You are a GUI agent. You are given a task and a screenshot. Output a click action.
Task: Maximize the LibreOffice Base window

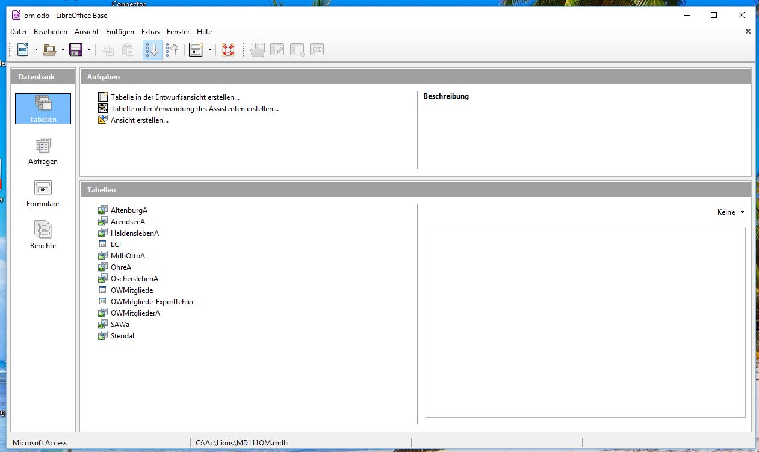pos(714,16)
